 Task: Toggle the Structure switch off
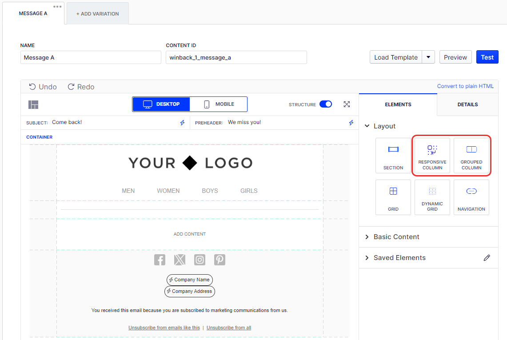click(x=326, y=104)
